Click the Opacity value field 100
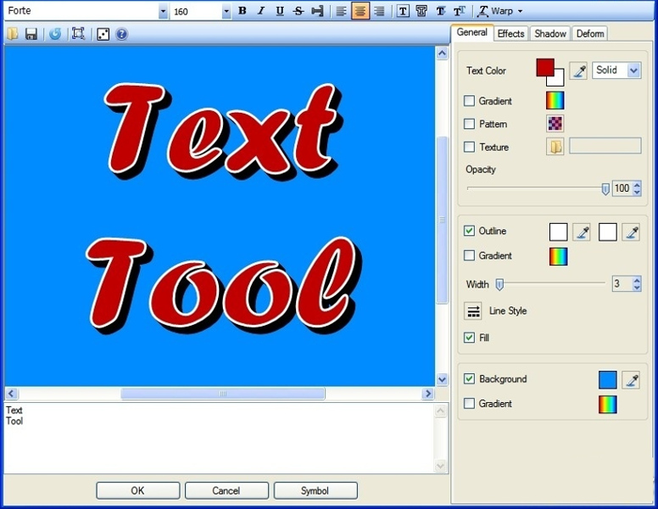 coord(622,188)
